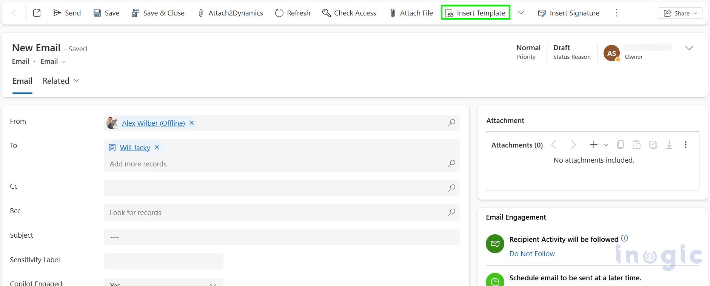Expand the Insert Template dropdown arrow
This screenshot has width=710, height=286.
[x=521, y=13]
